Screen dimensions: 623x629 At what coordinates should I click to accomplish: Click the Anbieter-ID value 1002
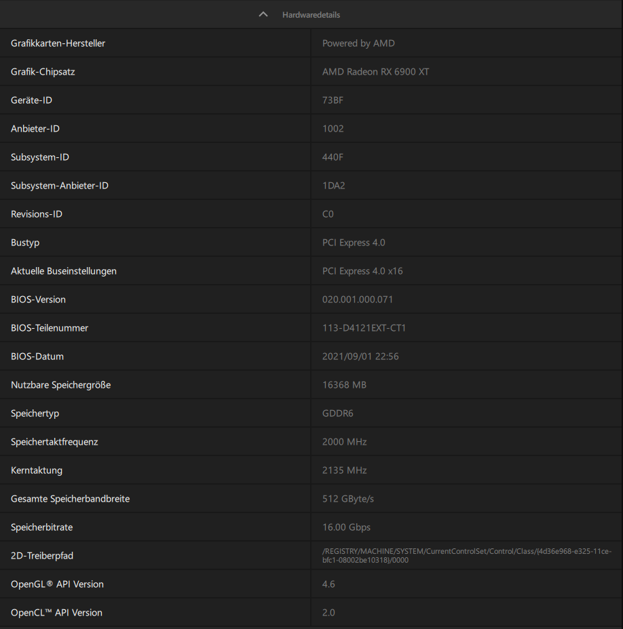pos(333,129)
